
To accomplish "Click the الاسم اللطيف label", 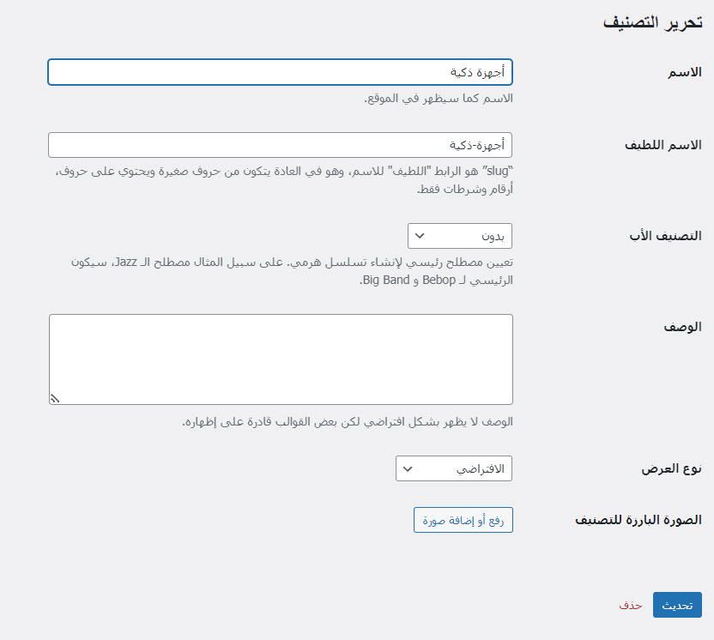I will click(666, 146).
